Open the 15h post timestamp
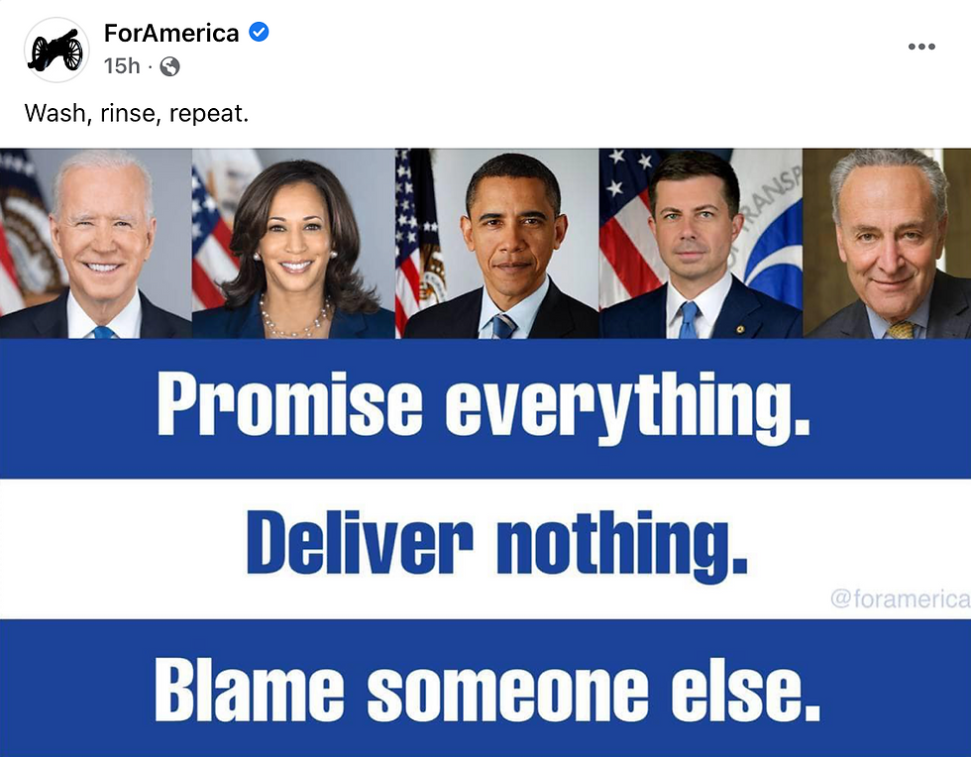Viewport: 971px width, 757px height. click(x=122, y=65)
